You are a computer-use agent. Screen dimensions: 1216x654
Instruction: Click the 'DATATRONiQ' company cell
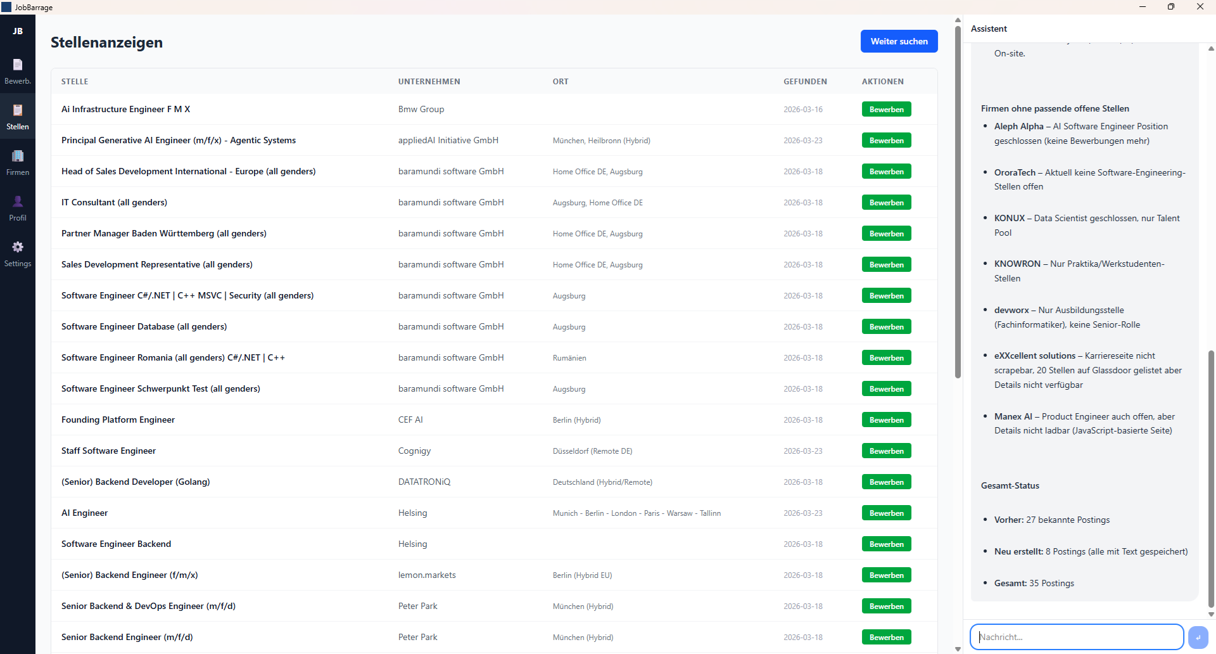click(x=424, y=482)
